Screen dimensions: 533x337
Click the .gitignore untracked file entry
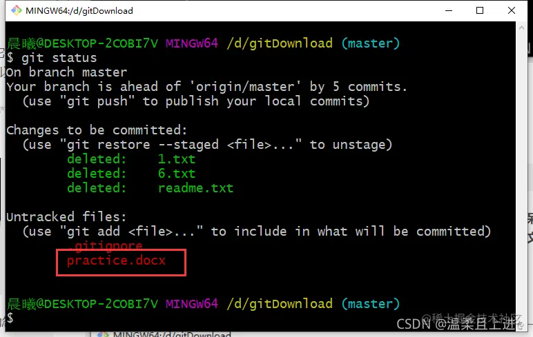coord(105,246)
